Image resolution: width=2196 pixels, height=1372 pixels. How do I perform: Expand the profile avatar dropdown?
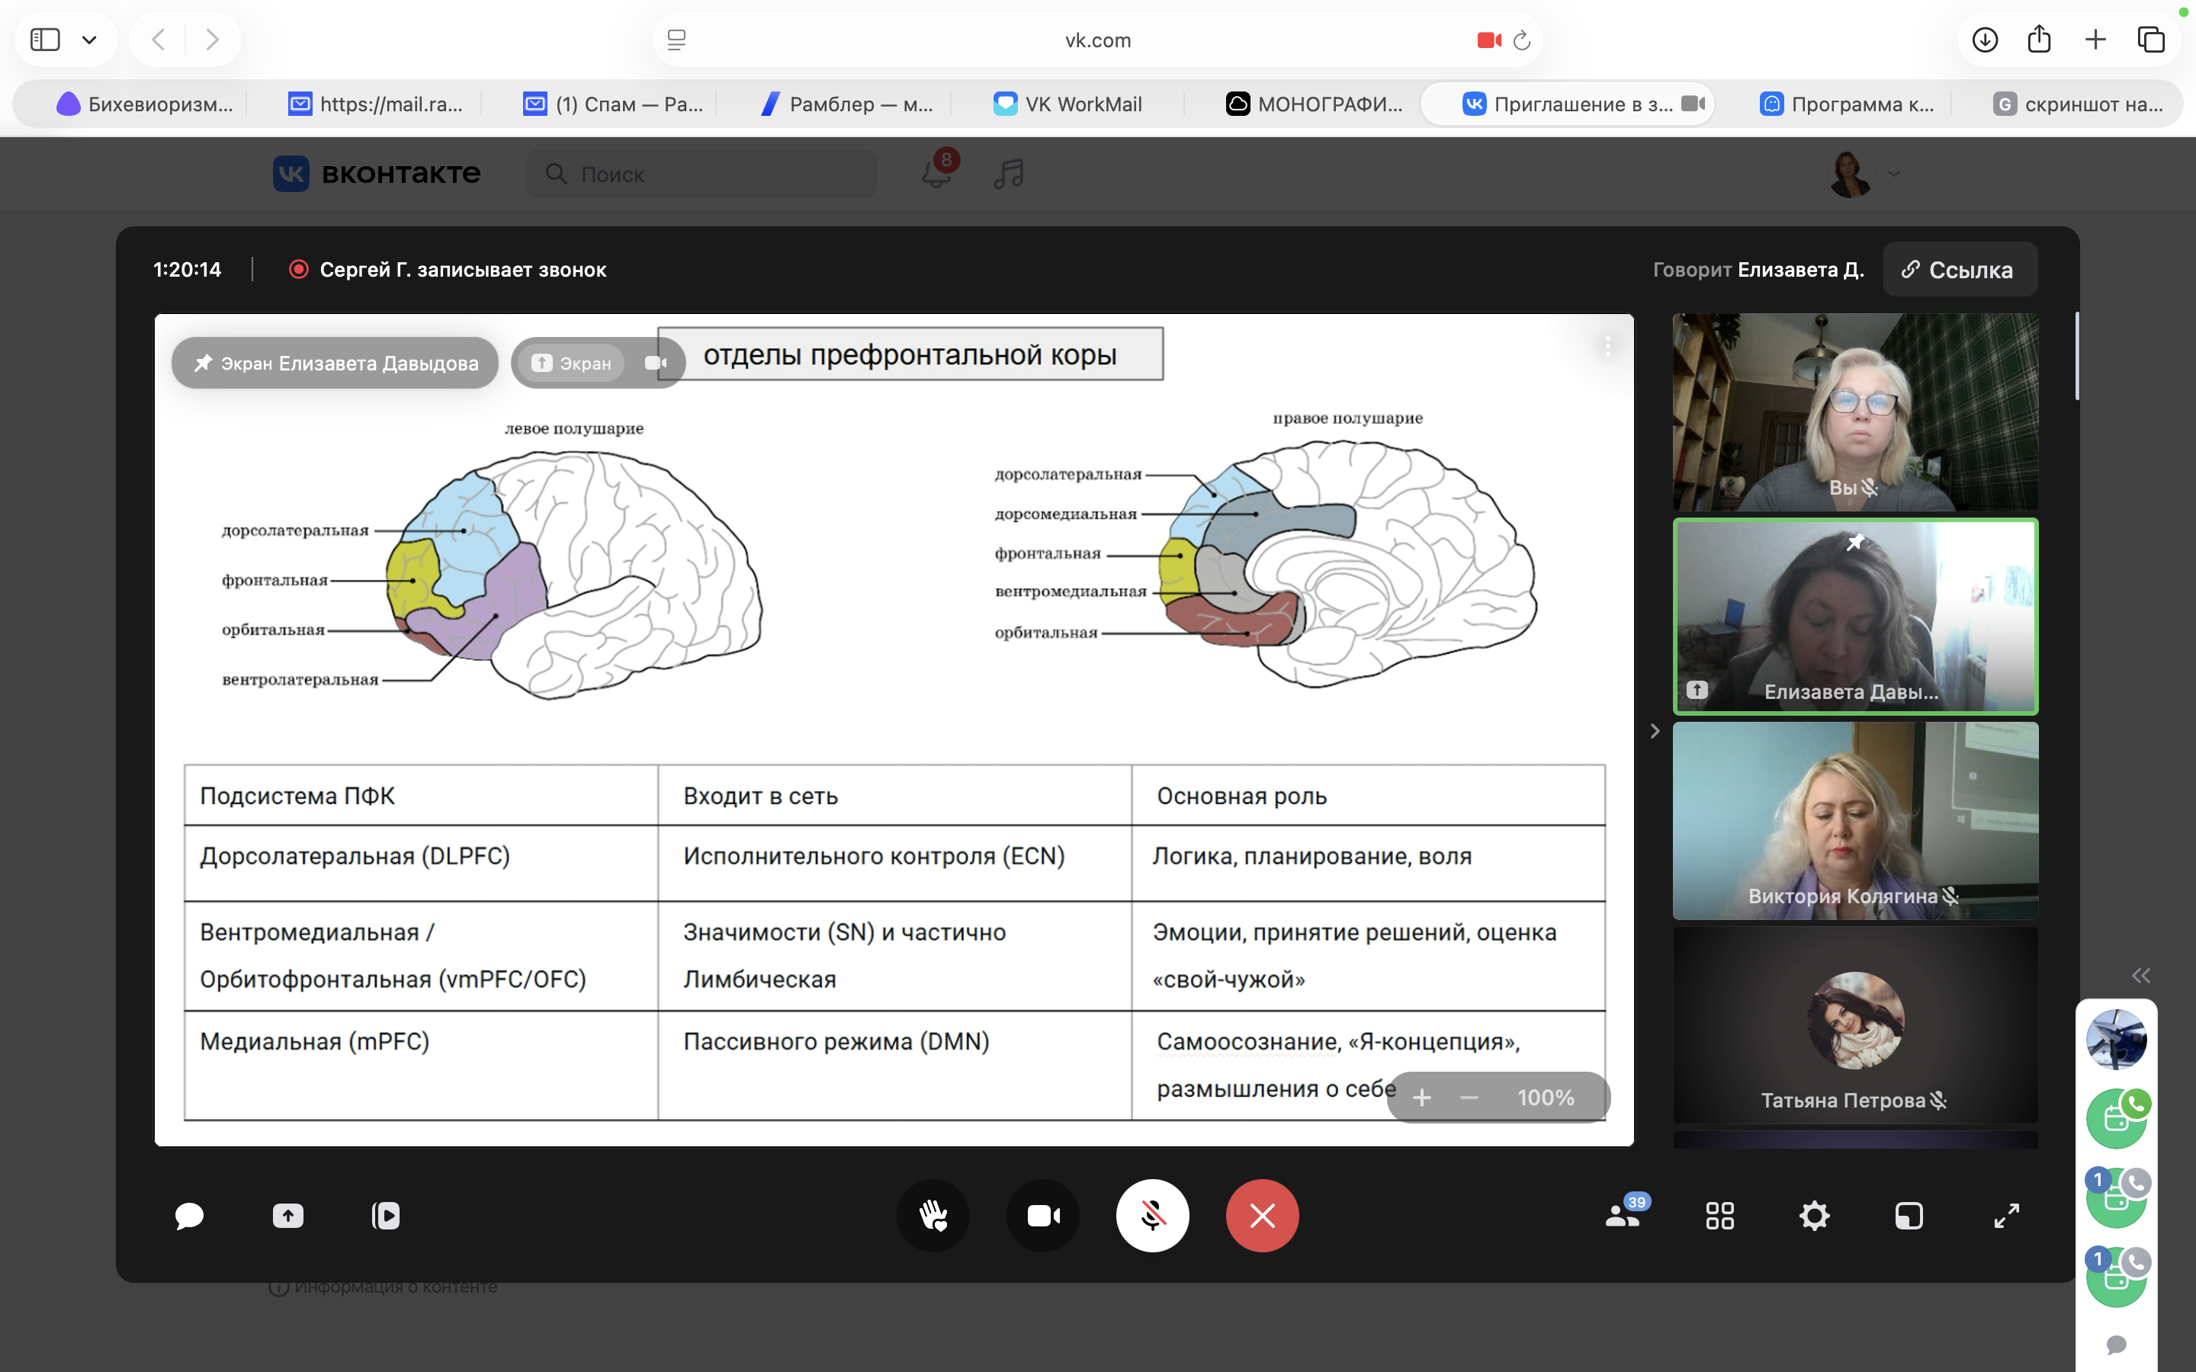1894,173
